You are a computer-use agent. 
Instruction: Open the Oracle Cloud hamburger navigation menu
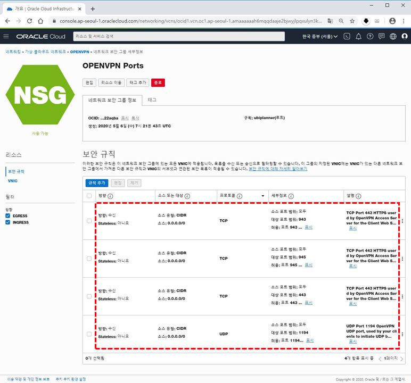6,36
